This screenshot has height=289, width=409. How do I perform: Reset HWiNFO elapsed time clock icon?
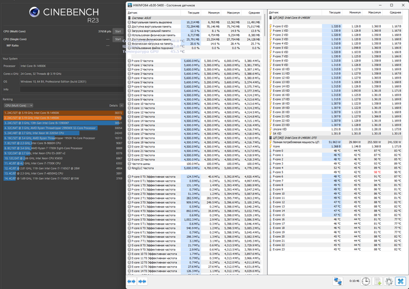[366, 281]
